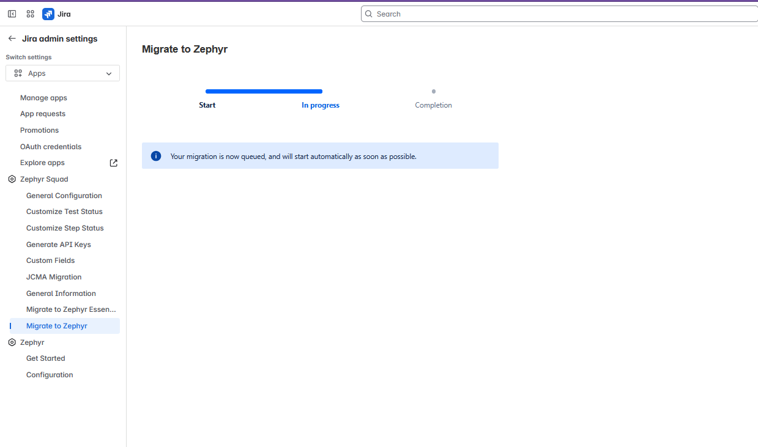Viewport: 758px width, 447px height.
Task: Click the Zephyr Squad app icon
Action: (12, 179)
